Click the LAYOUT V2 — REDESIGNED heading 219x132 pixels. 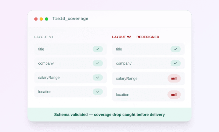(x=136, y=37)
